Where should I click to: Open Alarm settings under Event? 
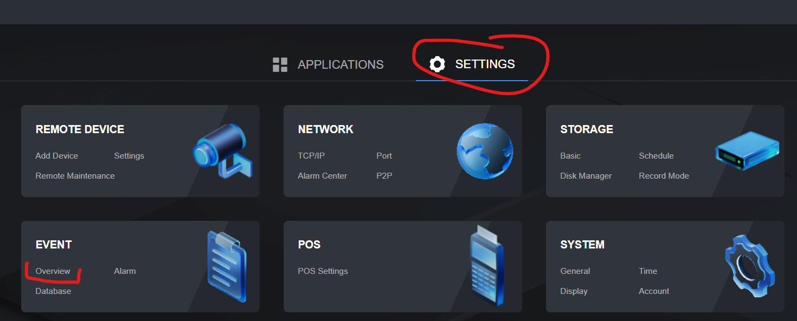(125, 271)
